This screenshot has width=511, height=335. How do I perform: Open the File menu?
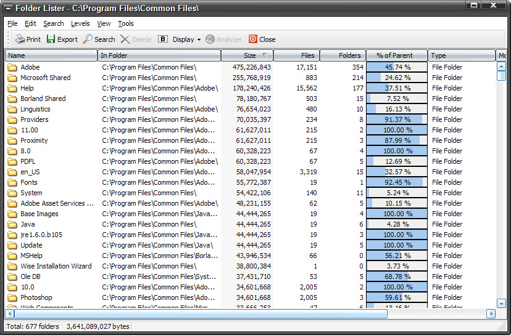12,23
